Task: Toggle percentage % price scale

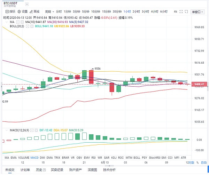Action: click(x=197, y=162)
